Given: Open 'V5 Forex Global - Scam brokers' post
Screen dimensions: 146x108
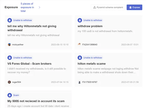Looking at the screenshot, I should click(x=30, y=64).
